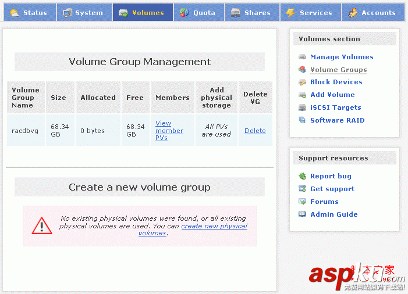Click the Services tab lightning icon
This screenshot has height=294, width=408.
tap(290, 12)
